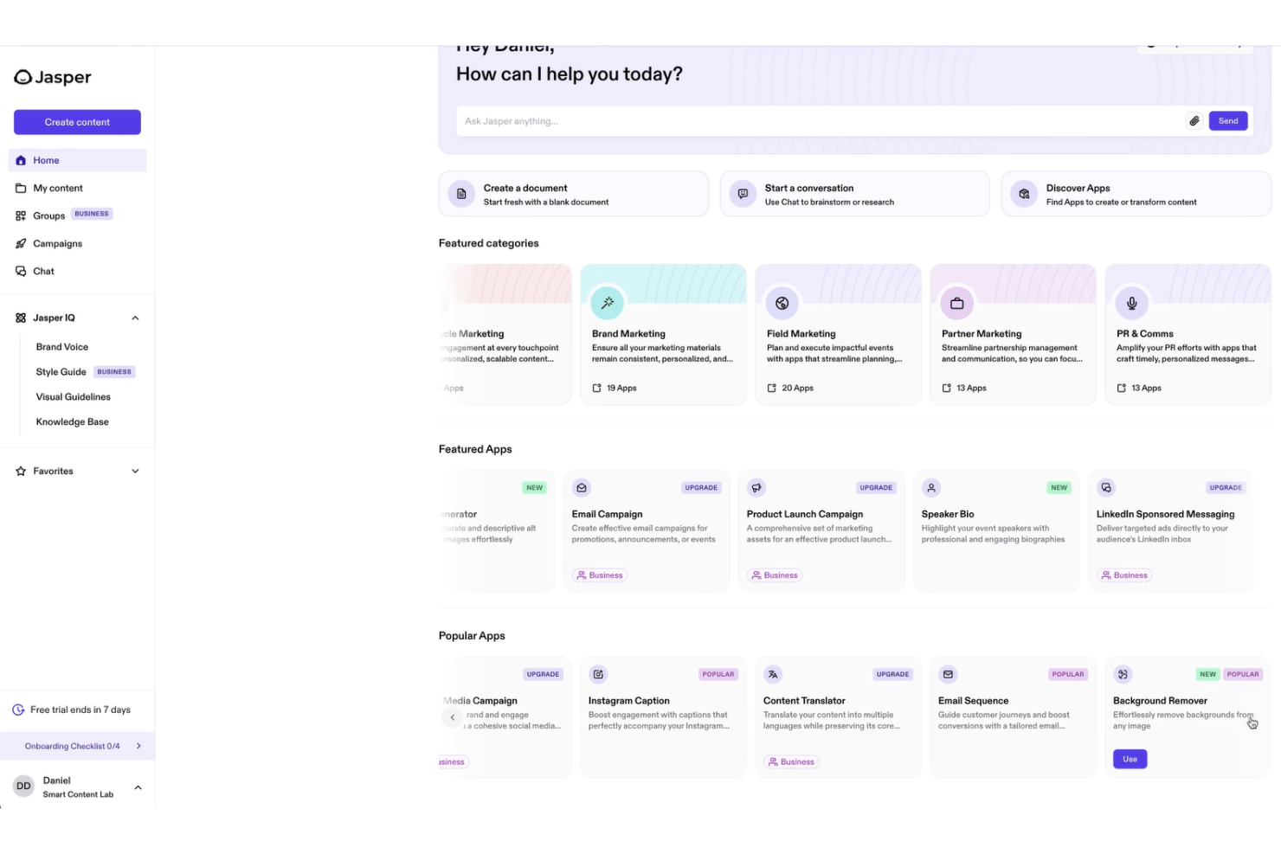1281x854 pixels.
Task: Open the Partner Marketing category card
Action: tap(1013, 334)
